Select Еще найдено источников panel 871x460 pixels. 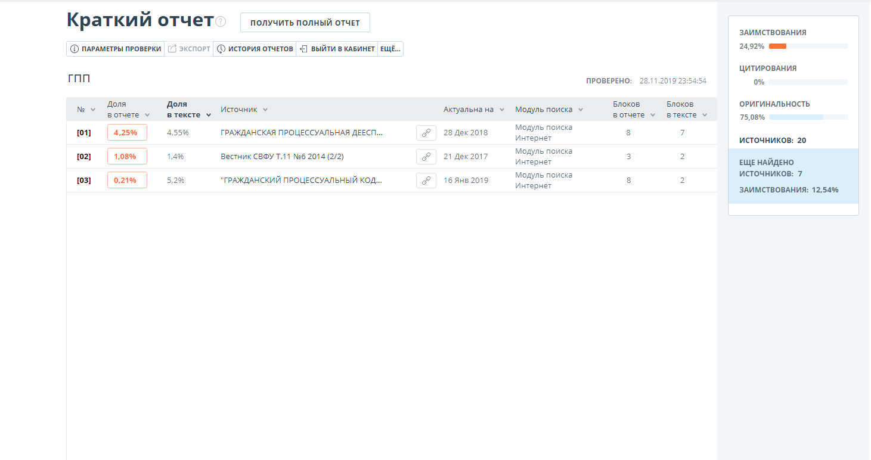coord(793,176)
